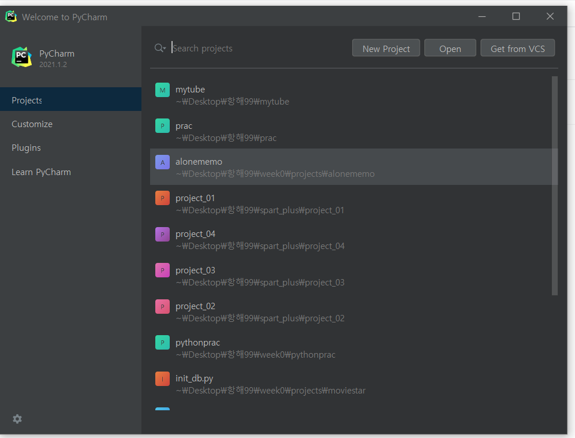Open the project_04 project name

(195, 234)
